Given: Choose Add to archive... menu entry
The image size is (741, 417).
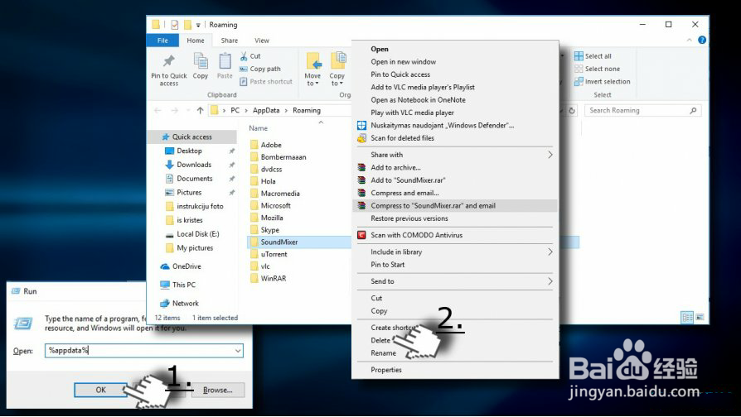Looking at the screenshot, I should (395, 167).
